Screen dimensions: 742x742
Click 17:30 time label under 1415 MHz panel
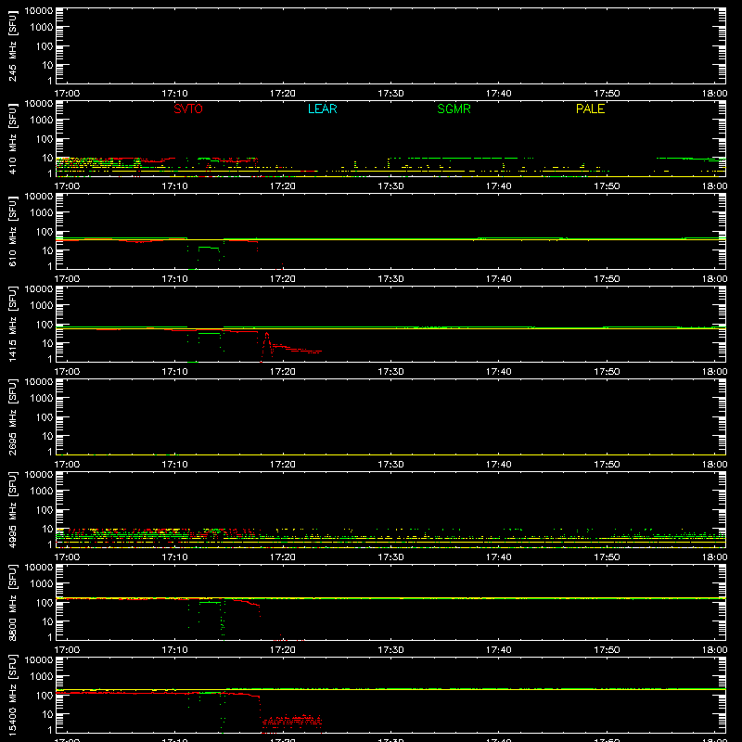click(x=390, y=372)
